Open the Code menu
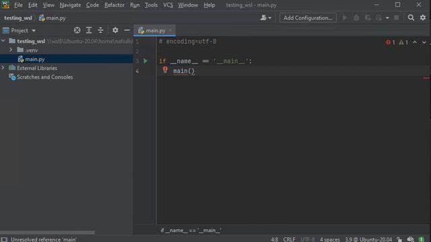The width and height of the screenshot is (431, 242). coord(92,5)
